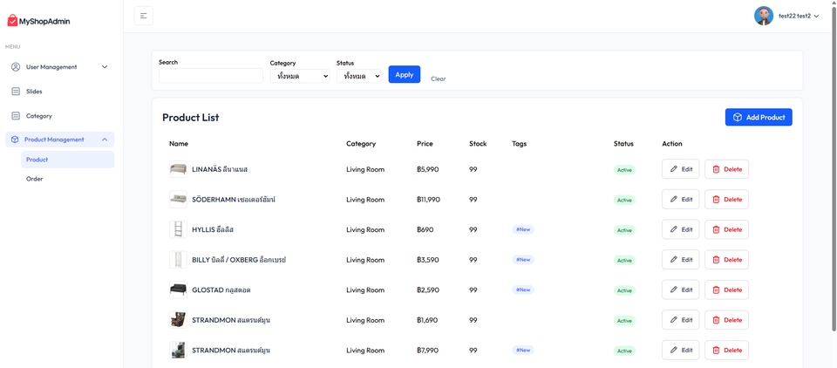The height and width of the screenshot is (368, 837).
Task: Open the Product Management menu
Action: (x=60, y=140)
